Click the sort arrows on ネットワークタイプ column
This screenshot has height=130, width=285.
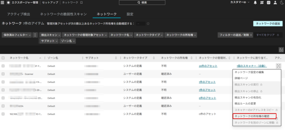coord(154,58)
